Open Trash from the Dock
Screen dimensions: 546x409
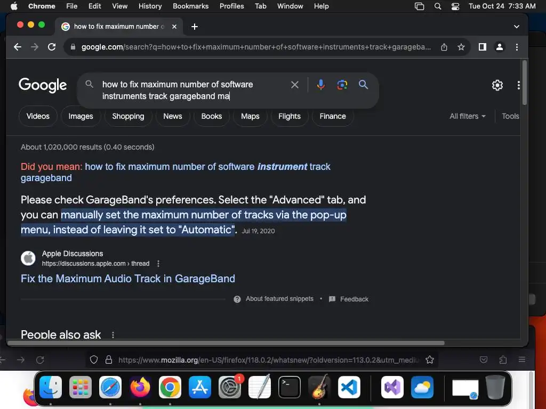click(x=495, y=387)
